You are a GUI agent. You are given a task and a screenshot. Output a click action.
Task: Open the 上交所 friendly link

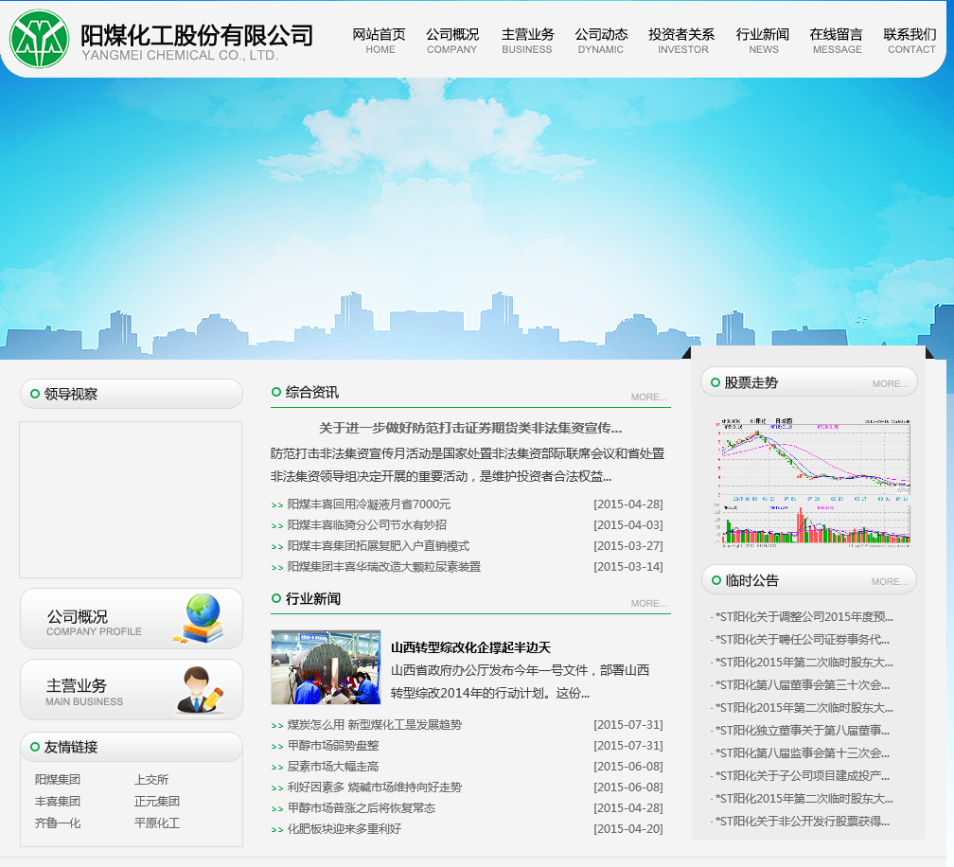click(150, 780)
